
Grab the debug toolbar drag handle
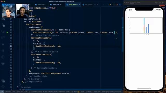pyautogui.click(x=95, y=5)
